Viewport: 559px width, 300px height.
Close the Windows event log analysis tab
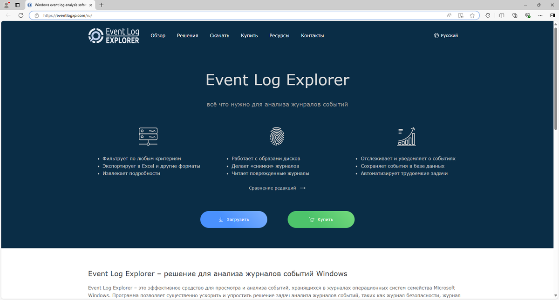point(90,5)
